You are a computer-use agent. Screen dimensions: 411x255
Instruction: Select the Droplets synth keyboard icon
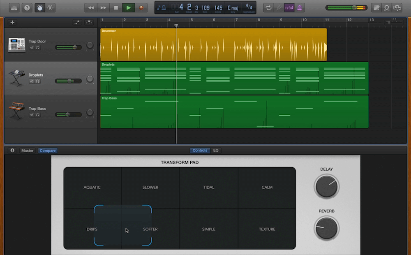click(16, 78)
